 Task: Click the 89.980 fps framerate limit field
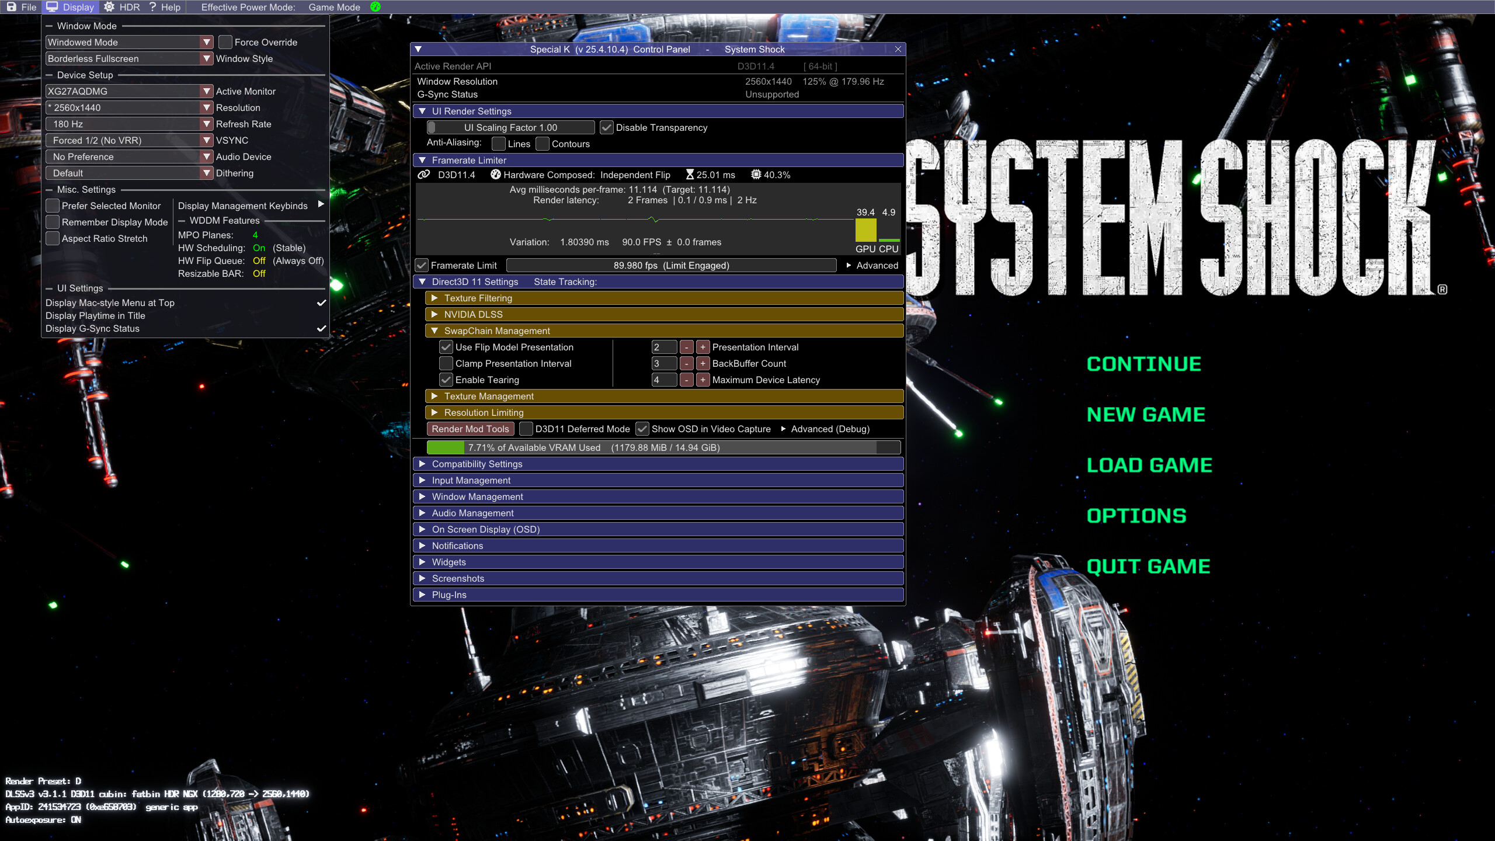[670, 265]
